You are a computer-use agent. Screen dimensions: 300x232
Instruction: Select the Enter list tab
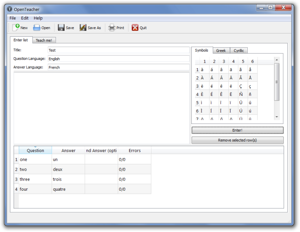pyautogui.click(x=20, y=40)
